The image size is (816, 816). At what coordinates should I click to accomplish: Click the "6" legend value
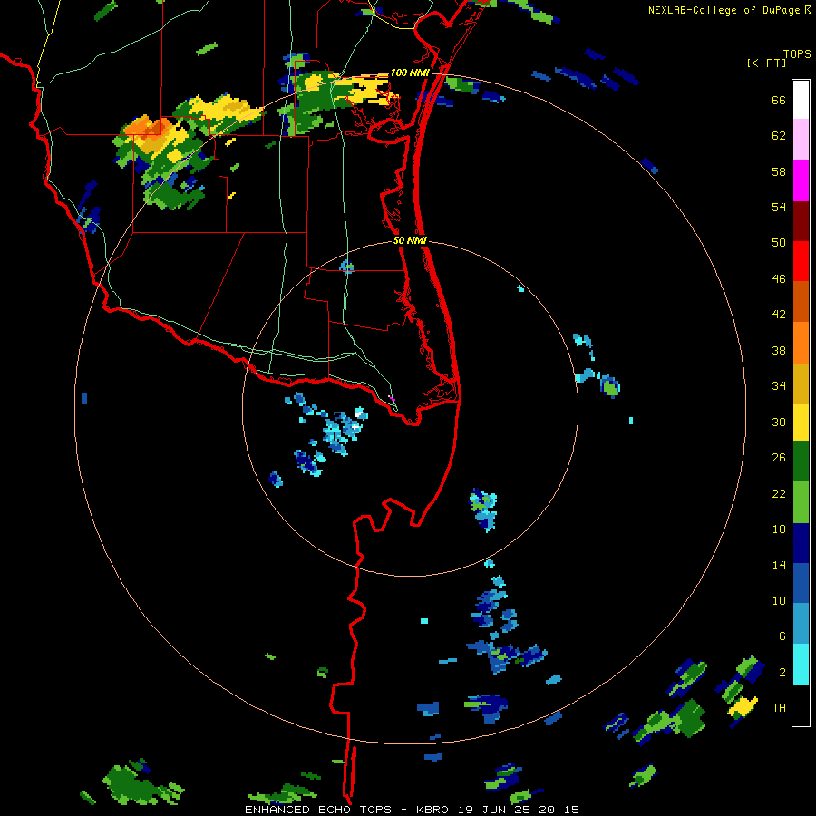782,636
